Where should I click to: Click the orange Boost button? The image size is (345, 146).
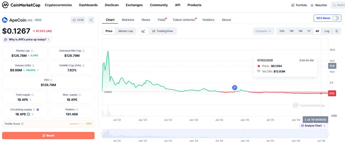[x=48, y=135]
